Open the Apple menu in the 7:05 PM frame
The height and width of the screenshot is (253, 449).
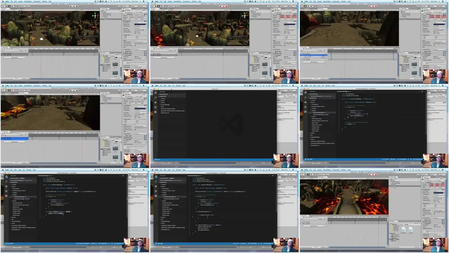click(x=3, y=1)
